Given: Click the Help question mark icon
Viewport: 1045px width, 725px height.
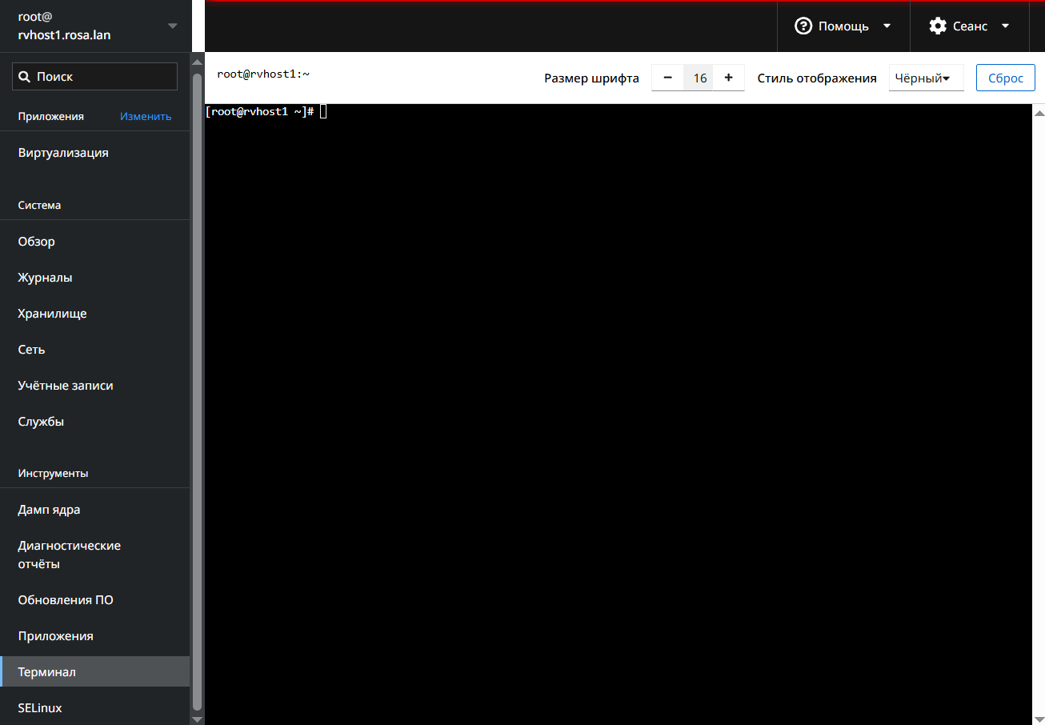Looking at the screenshot, I should point(803,26).
